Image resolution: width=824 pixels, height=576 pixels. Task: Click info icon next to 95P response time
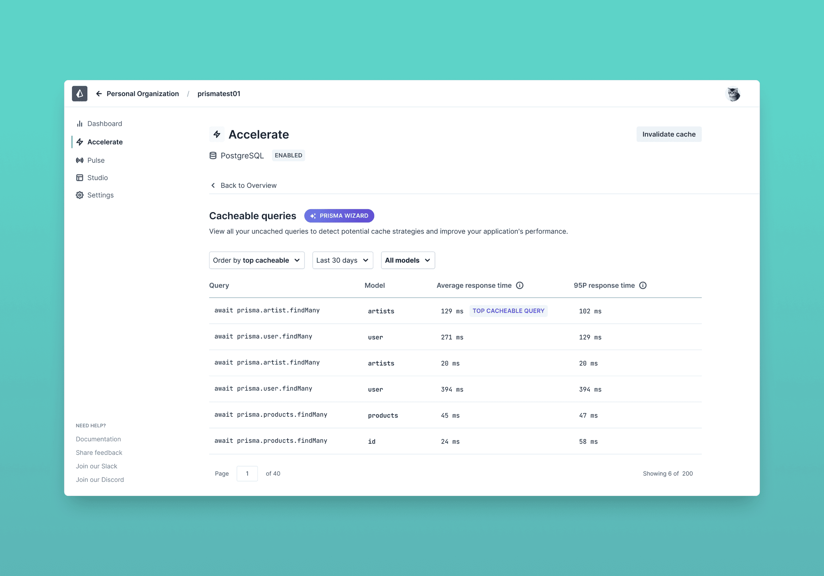(643, 286)
